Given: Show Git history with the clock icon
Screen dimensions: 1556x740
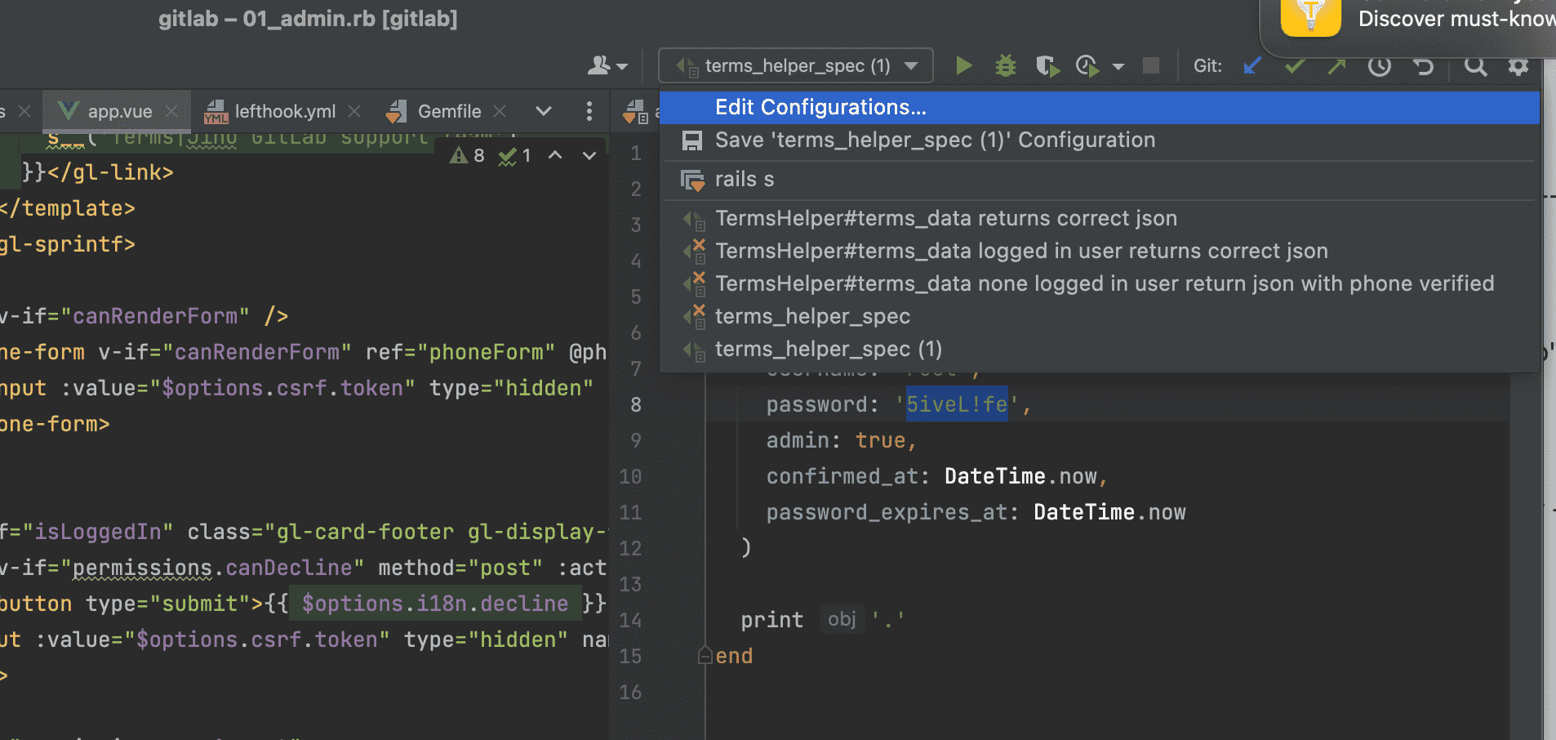Looking at the screenshot, I should (1380, 66).
